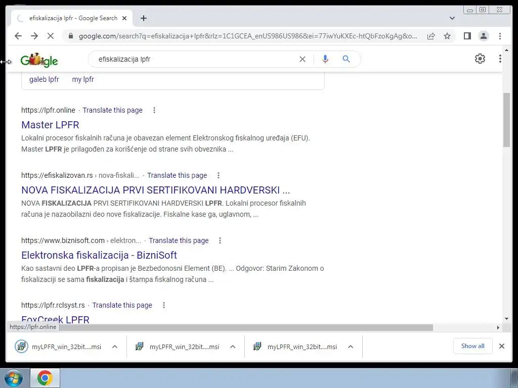Open a new tab
Image resolution: width=518 pixels, height=388 pixels.
[x=143, y=18]
